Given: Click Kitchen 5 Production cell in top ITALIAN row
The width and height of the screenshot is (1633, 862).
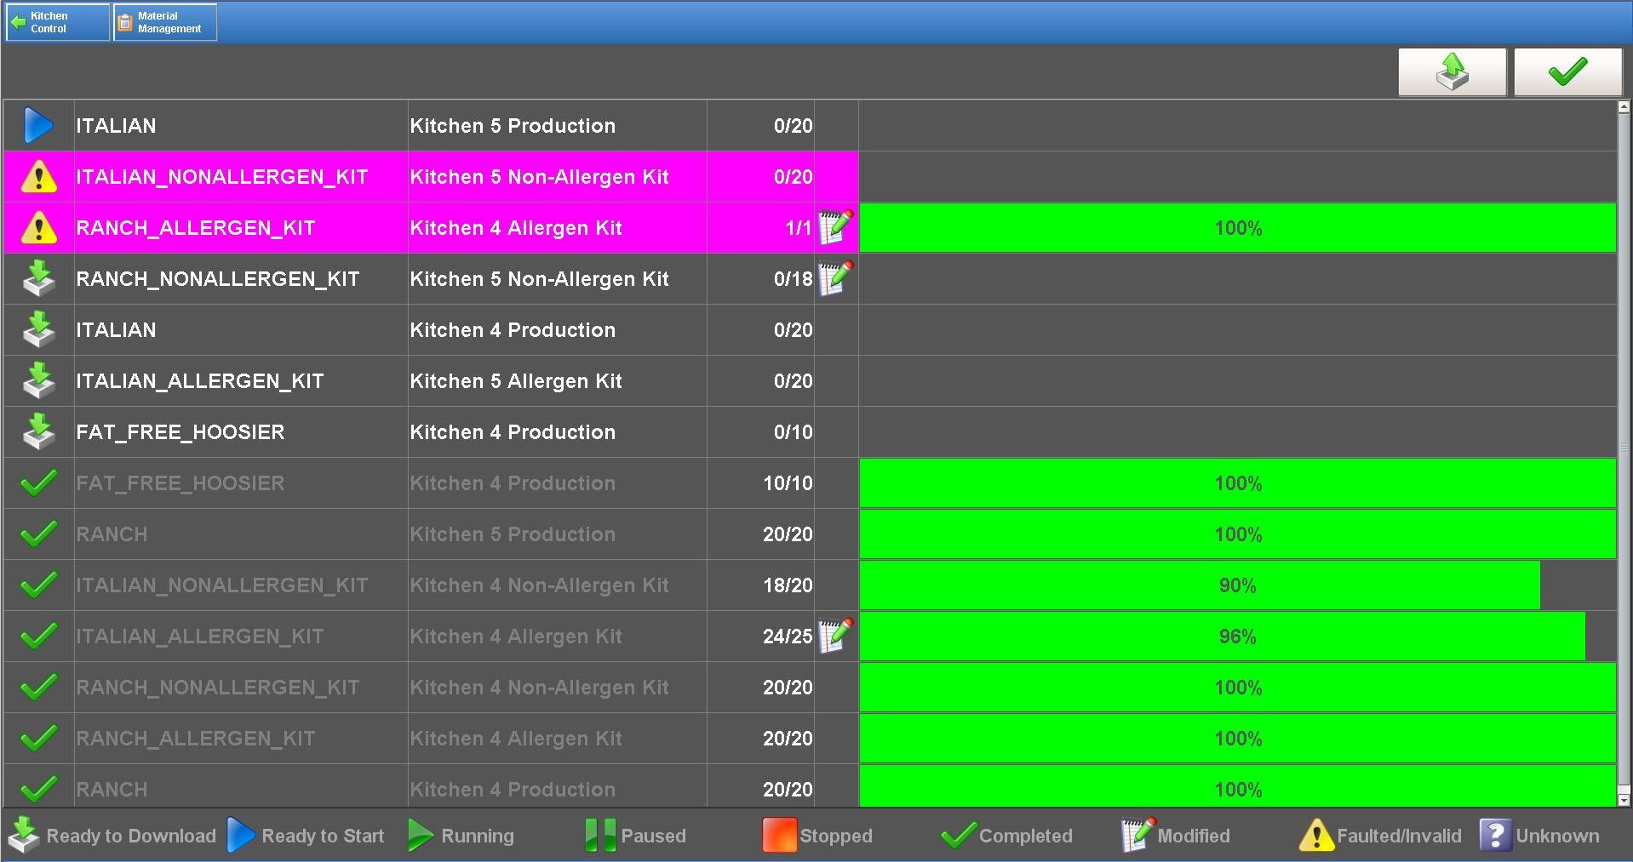Looking at the screenshot, I should point(557,126).
